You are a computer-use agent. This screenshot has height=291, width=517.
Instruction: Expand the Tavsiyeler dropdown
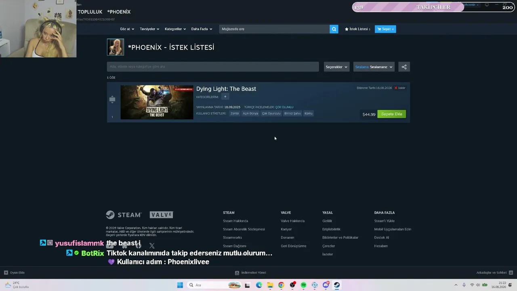[x=149, y=29]
